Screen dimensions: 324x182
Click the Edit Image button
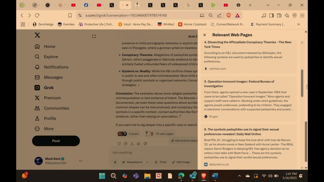pos(181,162)
